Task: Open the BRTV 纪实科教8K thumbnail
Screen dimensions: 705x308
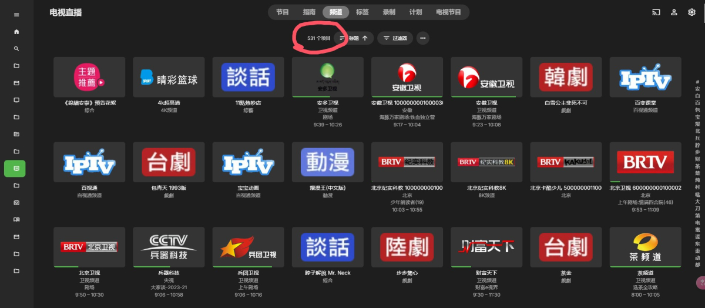Action: click(486, 162)
